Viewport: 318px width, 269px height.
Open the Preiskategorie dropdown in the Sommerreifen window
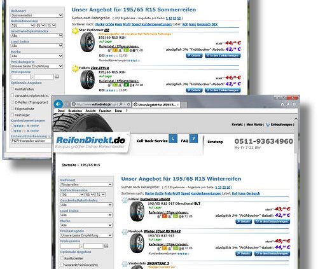(37, 66)
